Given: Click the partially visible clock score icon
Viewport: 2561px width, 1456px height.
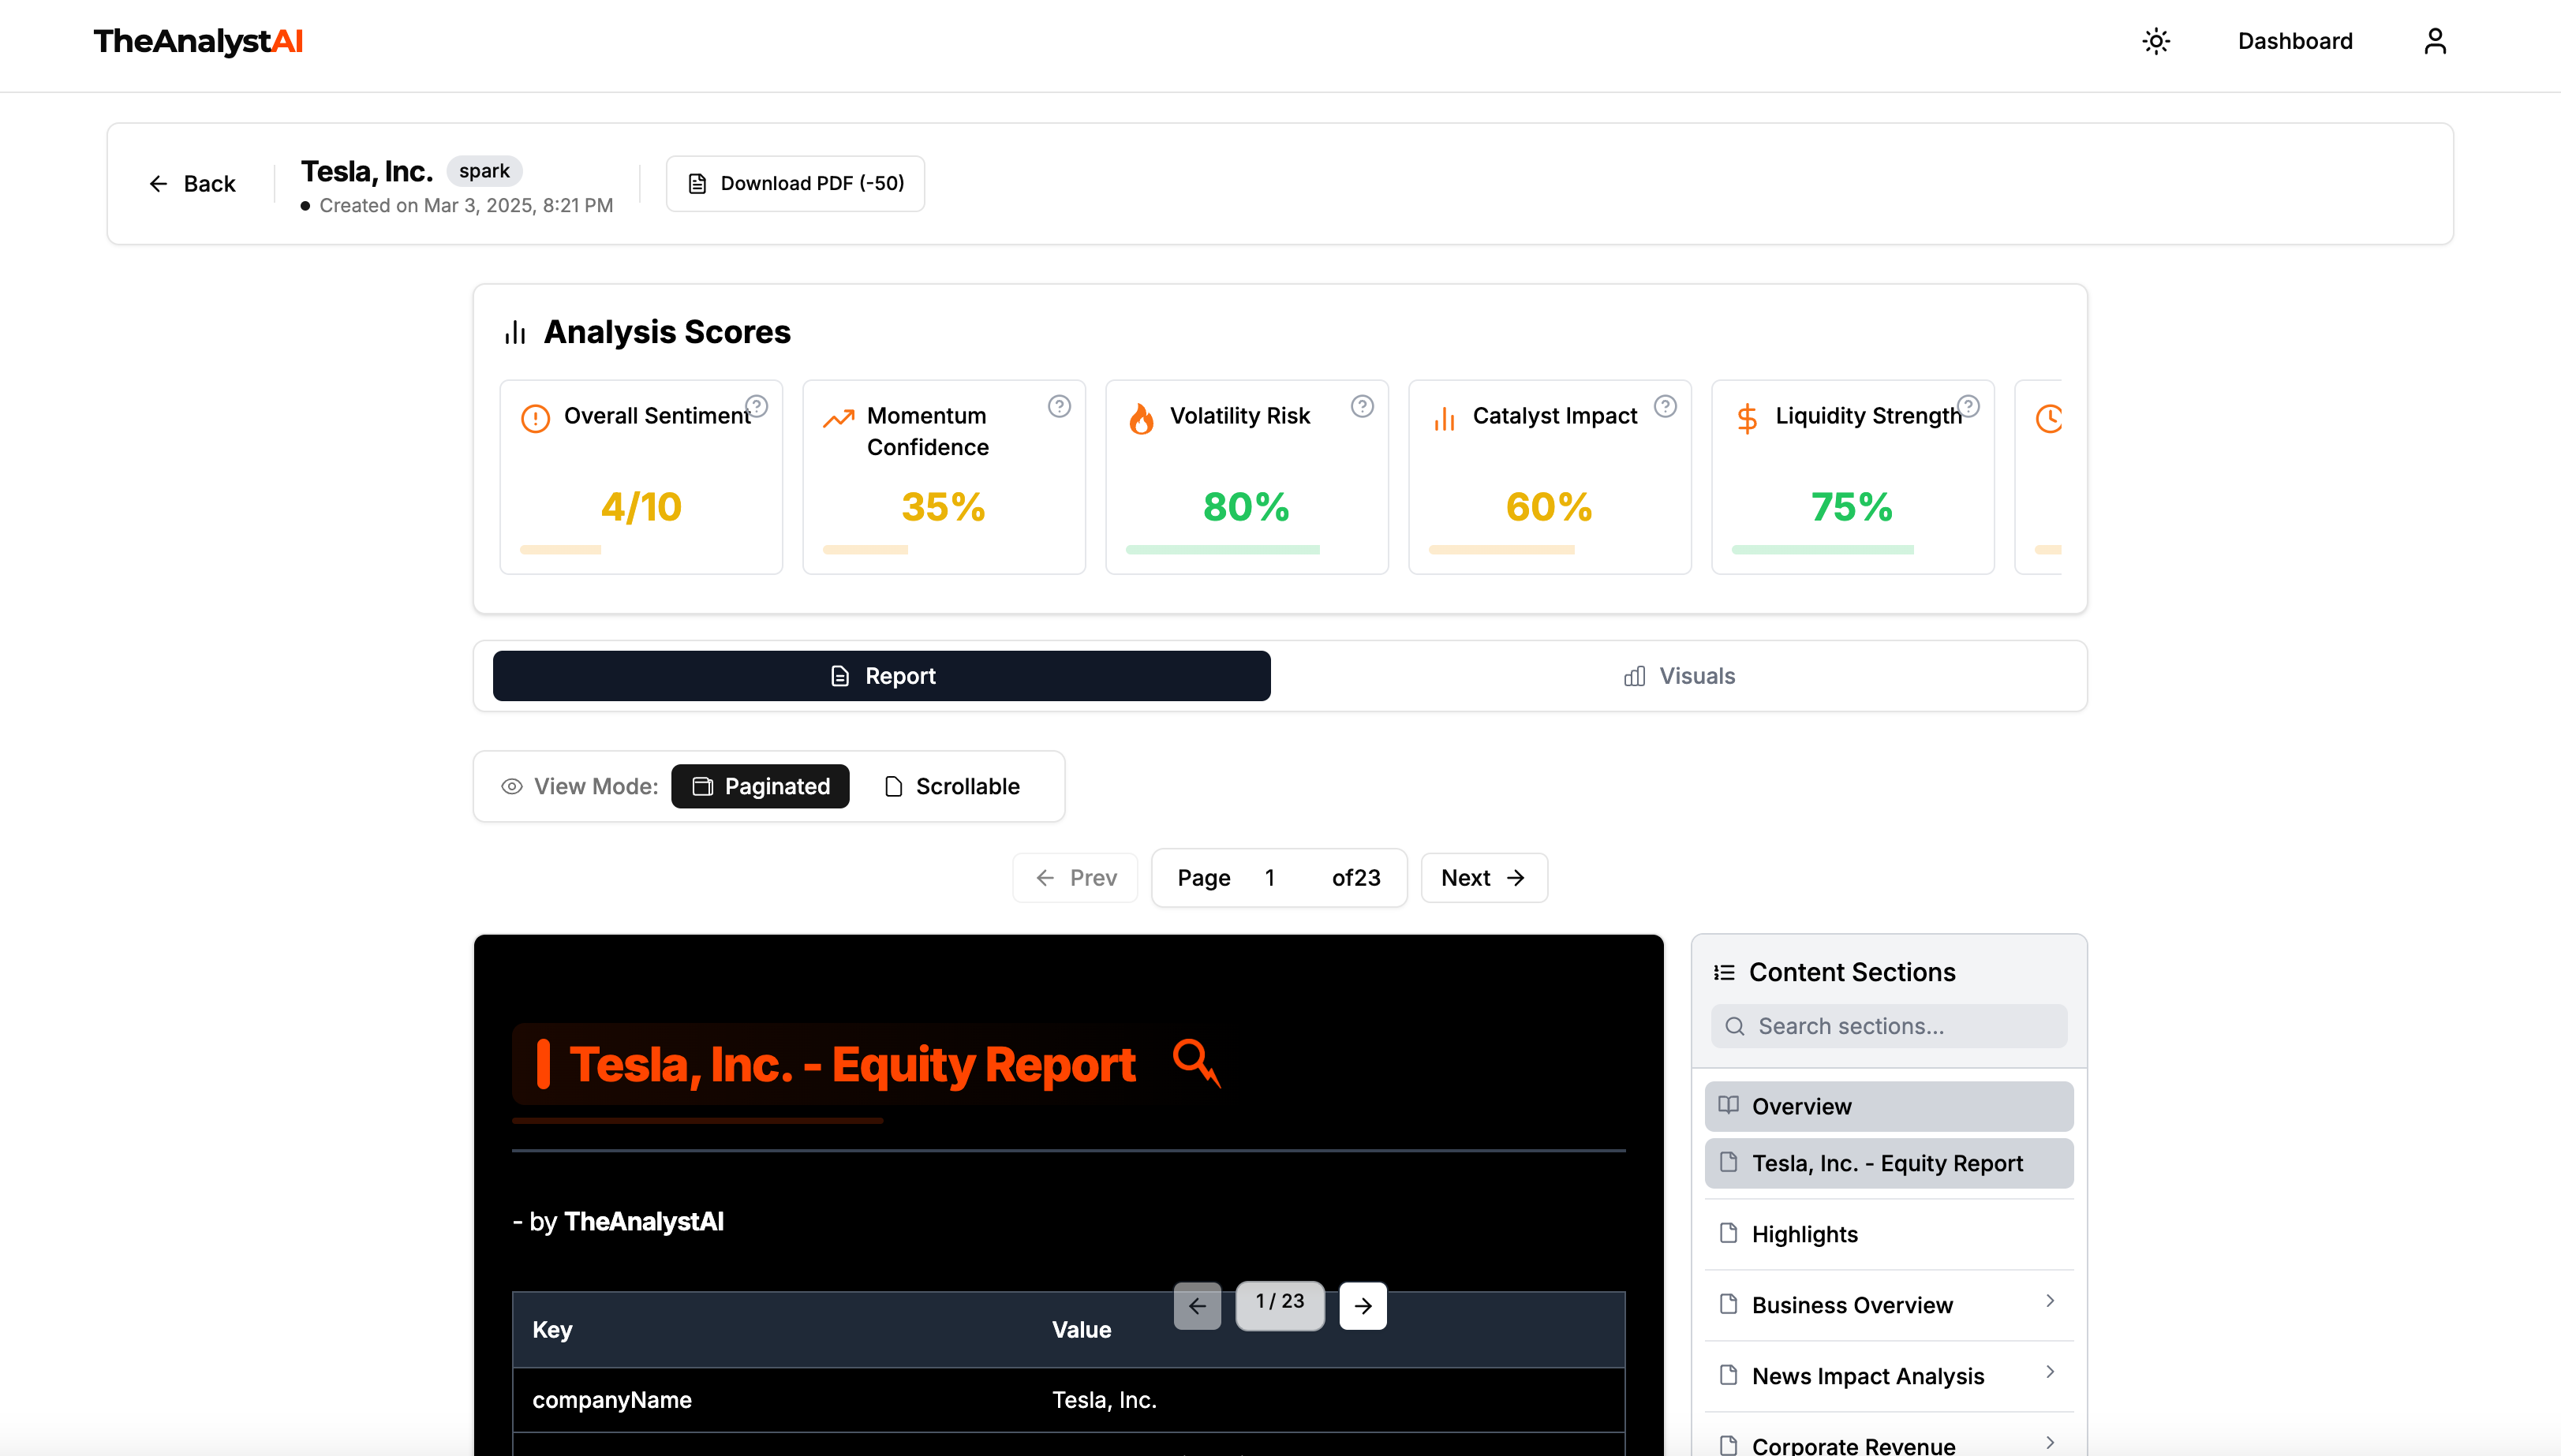Looking at the screenshot, I should [x=2049, y=418].
